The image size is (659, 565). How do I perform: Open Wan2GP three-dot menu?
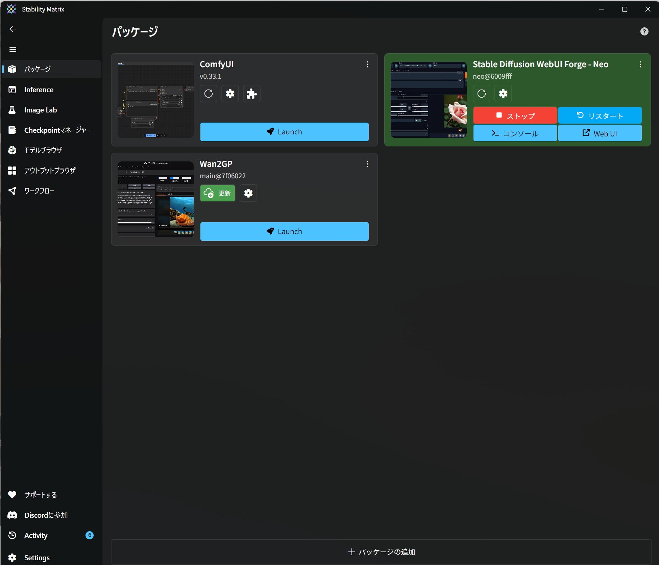click(367, 164)
